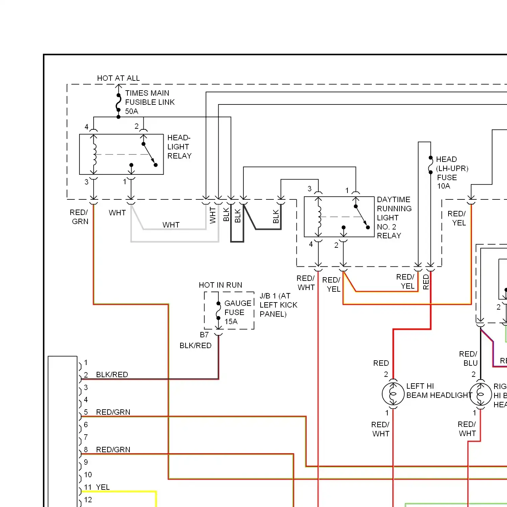The image size is (507, 507).
Task: Click the 'RED/ GRN' label under headlight relay pin 3
Action: pyautogui.click(x=79, y=217)
